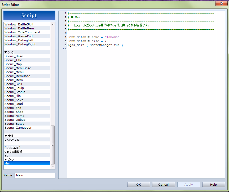
Task: Click into the Name text field
Action: (x=35, y=175)
